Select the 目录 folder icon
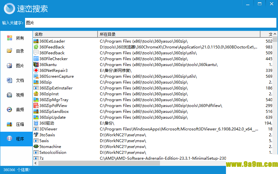The width and height of the screenshot is (278, 174). pyautogui.click(x=9, y=51)
